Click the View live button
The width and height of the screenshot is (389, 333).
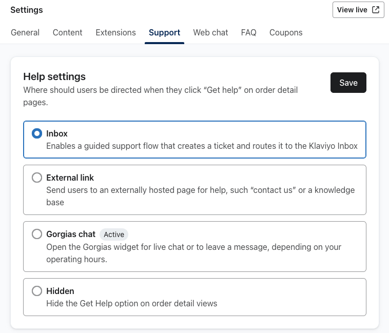point(358,10)
